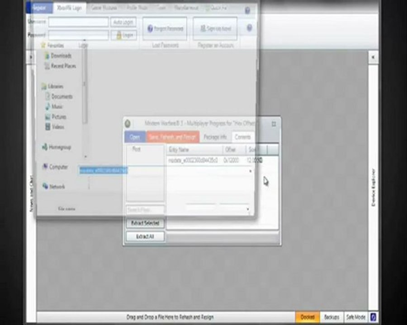The width and height of the screenshot is (407, 325).
Task: Expand the left side panel arrow
Action: pos(31,57)
